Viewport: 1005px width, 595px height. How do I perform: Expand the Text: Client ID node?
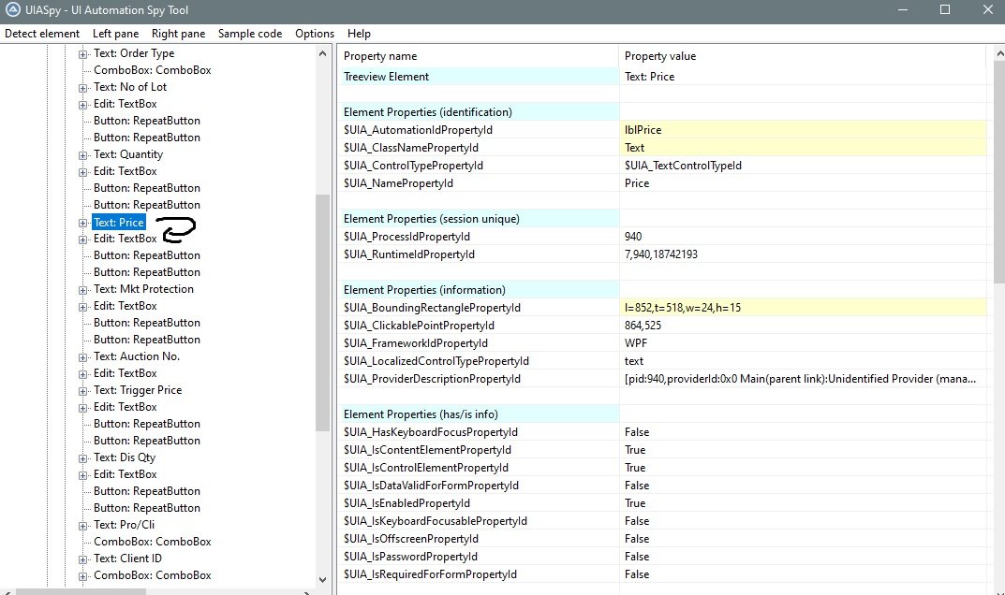[82, 559]
